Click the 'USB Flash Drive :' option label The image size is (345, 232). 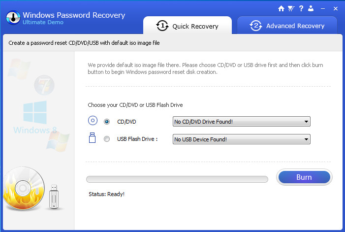(137, 139)
